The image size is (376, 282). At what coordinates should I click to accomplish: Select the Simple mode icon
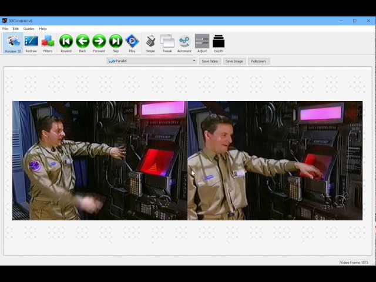[x=150, y=43]
